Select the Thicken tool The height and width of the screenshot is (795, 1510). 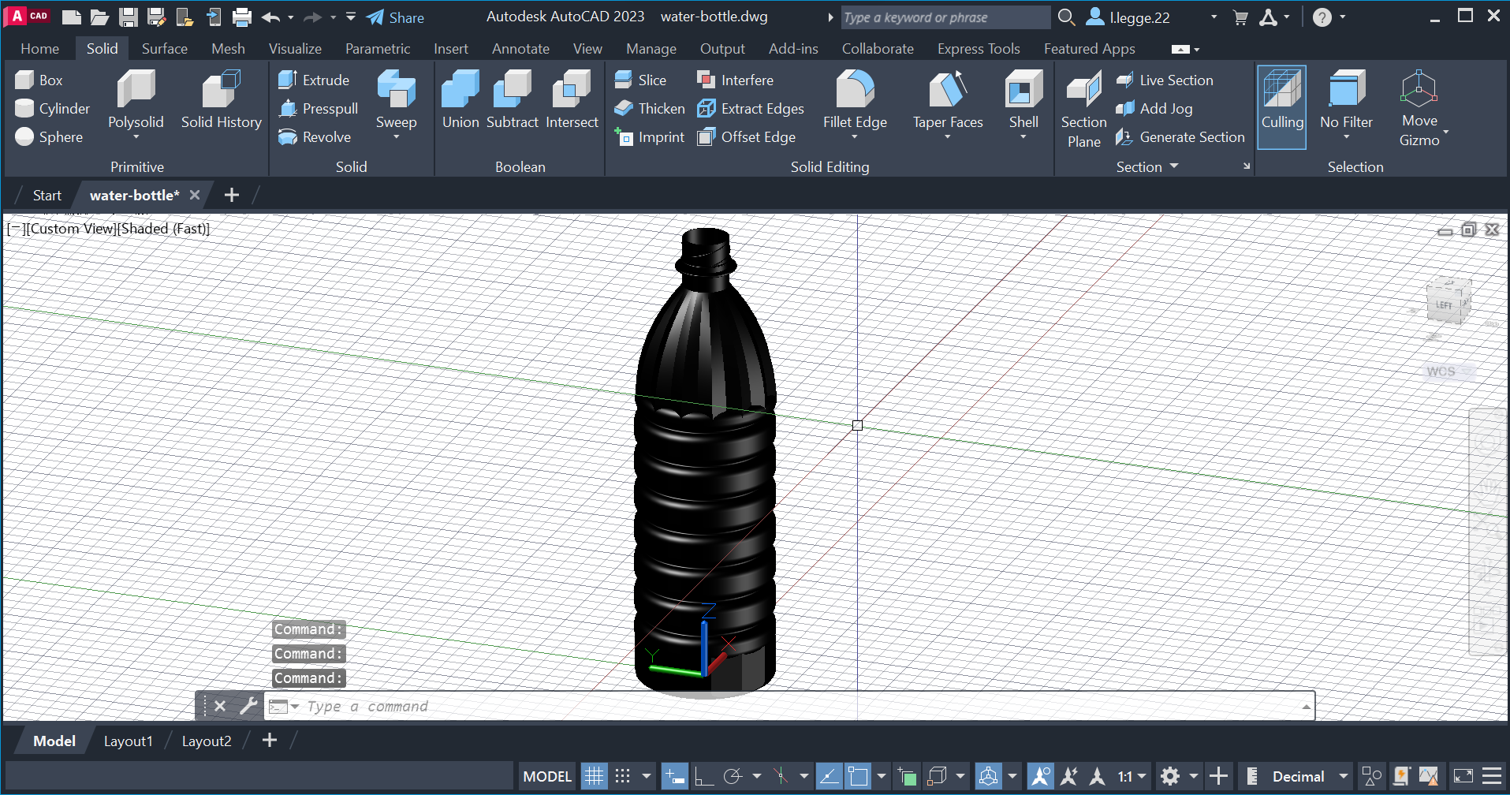(650, 108)
